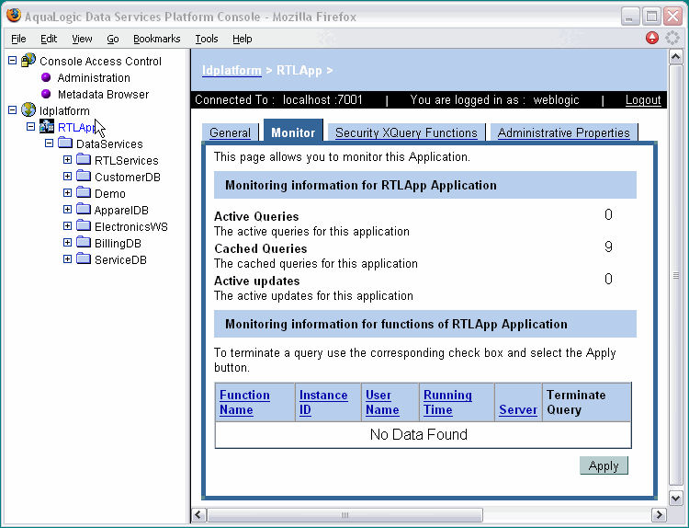Click the DataServices folder icon

[x=65, y=143]
